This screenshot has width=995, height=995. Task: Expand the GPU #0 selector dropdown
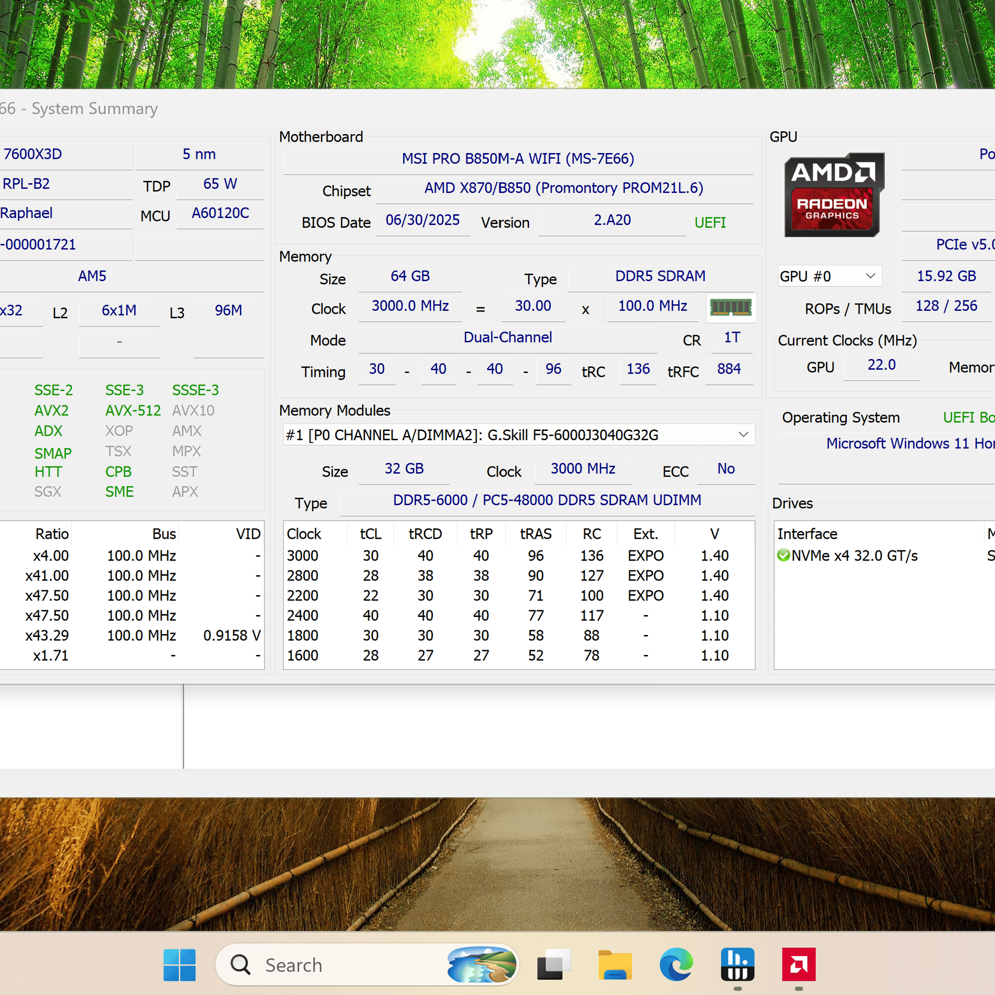830,276
